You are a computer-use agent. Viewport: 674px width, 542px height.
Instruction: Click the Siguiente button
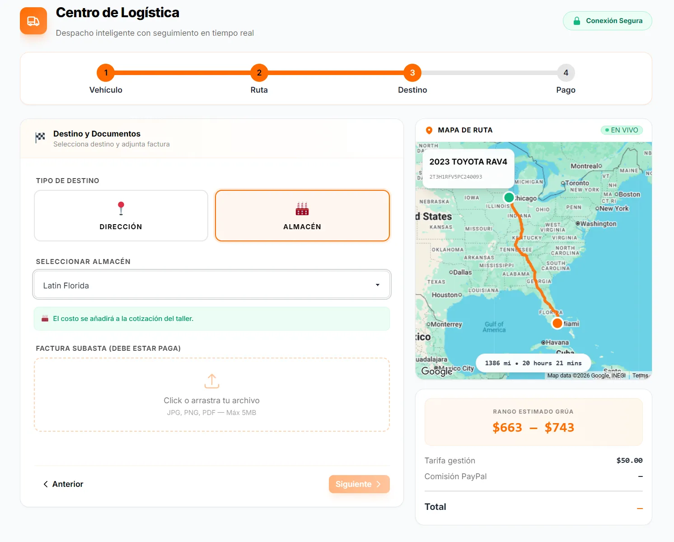point(359,484)
